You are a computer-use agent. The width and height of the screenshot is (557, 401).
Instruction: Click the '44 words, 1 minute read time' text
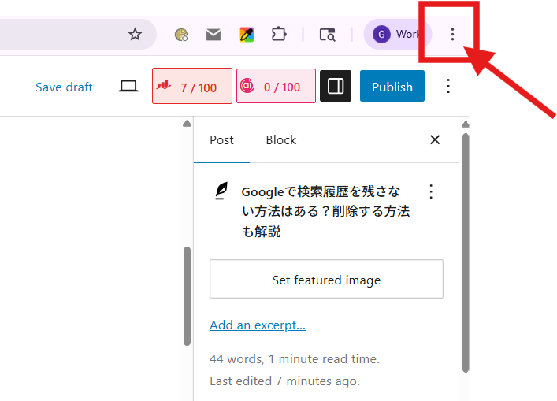pyautogui.click(x=295, y=359)
